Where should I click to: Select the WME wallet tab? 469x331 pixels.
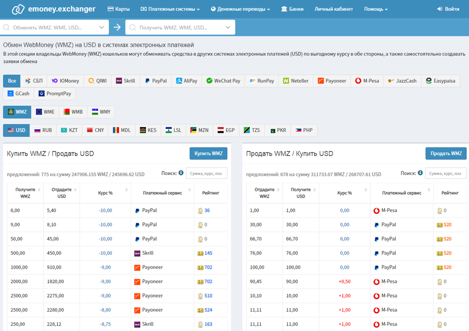(x=45, y=112)
